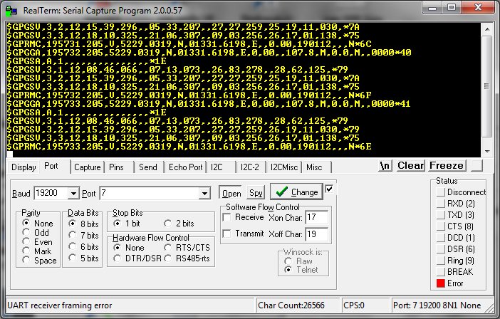
Task: Click the RXD (2) status indicator
Action: 441,204
